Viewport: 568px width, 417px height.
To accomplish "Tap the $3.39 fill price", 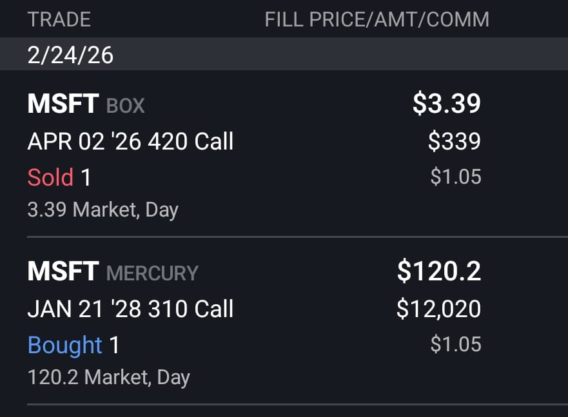I will 447,104.
